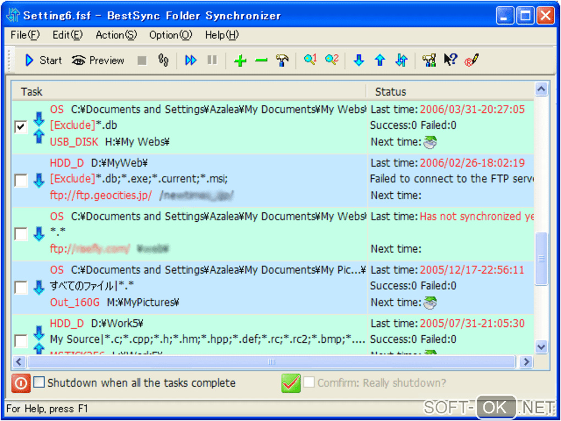Screen dimensions: 561x421
Task: Click the Status column header
Action: [x=450, y=92]
